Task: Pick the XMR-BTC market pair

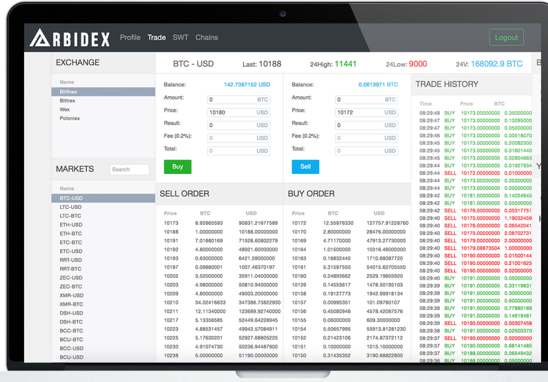Action: click(x=103, y=304)
